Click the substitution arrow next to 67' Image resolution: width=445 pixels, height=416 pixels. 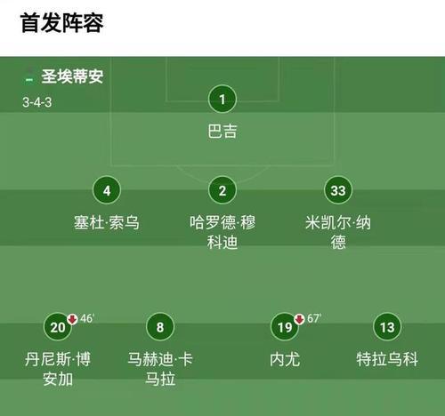click(299, 319)
